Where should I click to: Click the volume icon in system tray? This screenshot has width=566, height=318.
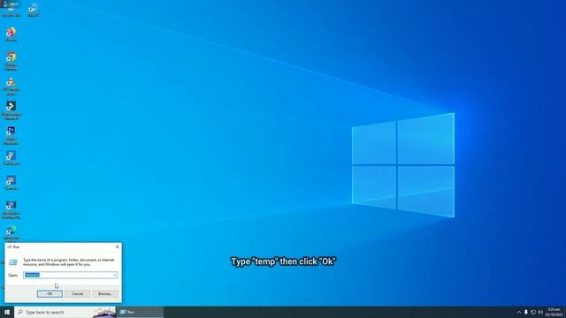tap(540, 312)
